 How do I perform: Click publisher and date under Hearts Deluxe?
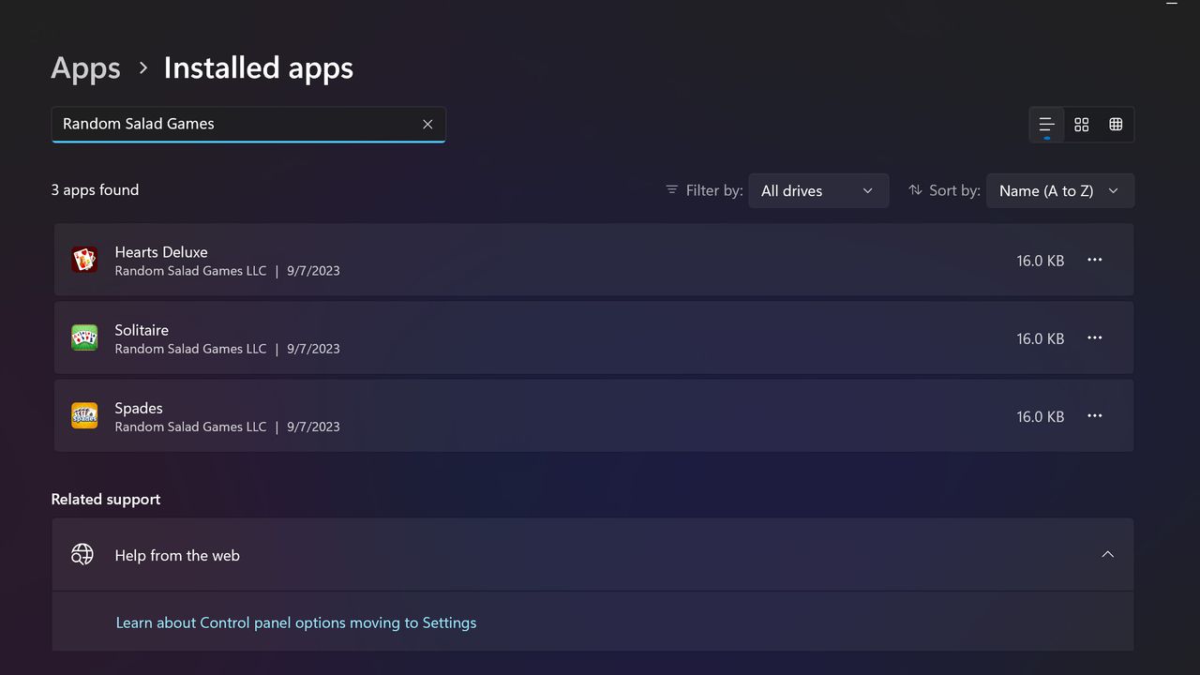[x=227, y=271]
